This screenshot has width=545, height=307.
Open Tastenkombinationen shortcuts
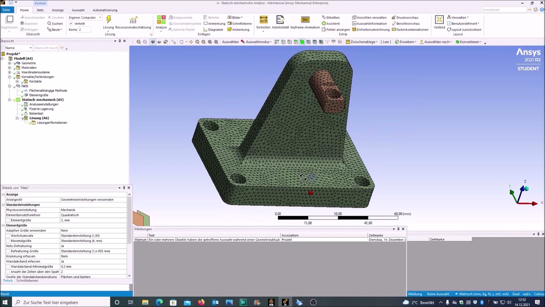pyautogui.click(x=410, y=29)
